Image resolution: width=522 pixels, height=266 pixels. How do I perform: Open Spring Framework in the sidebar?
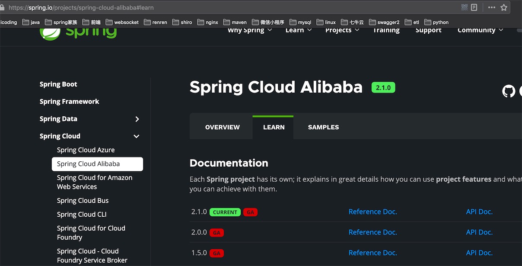(x=69, y=102)
